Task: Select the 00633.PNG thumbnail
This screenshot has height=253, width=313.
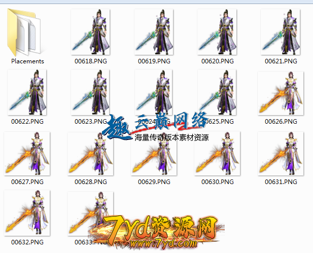Action: coord(90,213)
